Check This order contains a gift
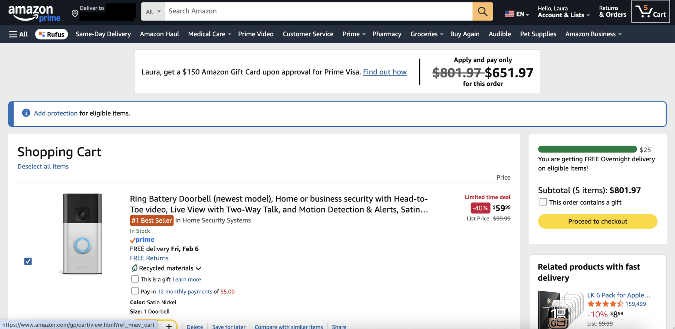Viewport: 675px width, 329px height. coord(543,202)
